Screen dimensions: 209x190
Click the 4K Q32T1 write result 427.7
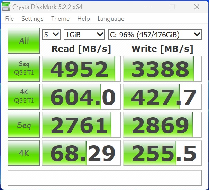(163, 97)
